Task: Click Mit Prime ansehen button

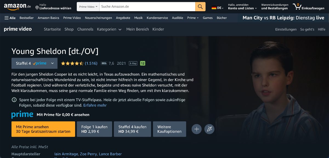Action: pyautogui.click(x=43, y=129)
